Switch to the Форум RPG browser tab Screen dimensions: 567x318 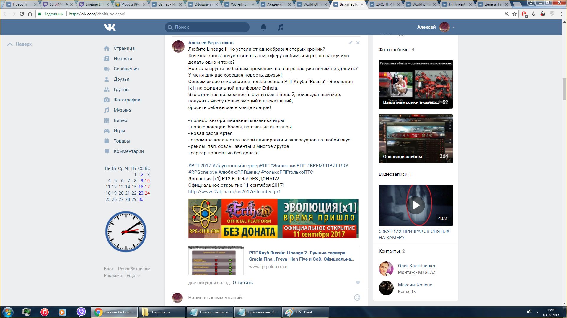[131, 4]
